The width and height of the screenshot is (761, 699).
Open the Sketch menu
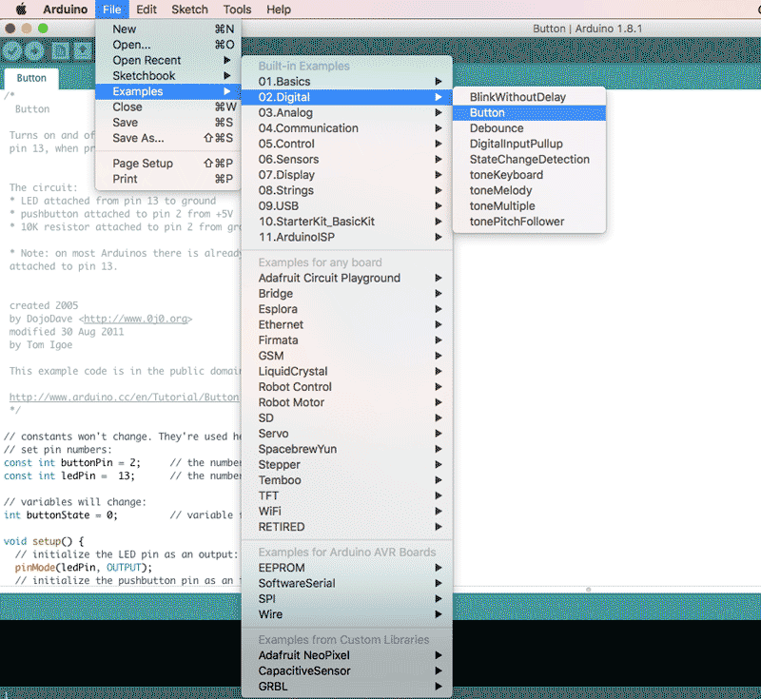(x=189, y=10)
